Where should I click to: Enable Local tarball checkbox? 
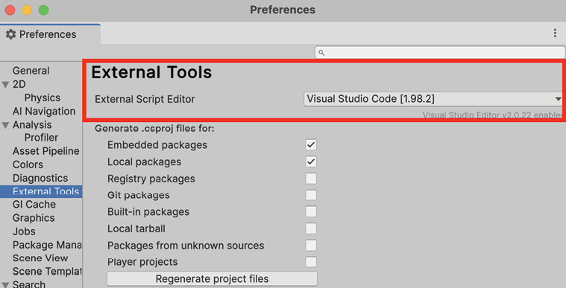(311, 228)
